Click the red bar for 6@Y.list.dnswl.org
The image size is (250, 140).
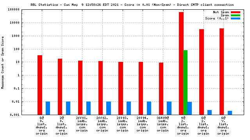[221, 72]
